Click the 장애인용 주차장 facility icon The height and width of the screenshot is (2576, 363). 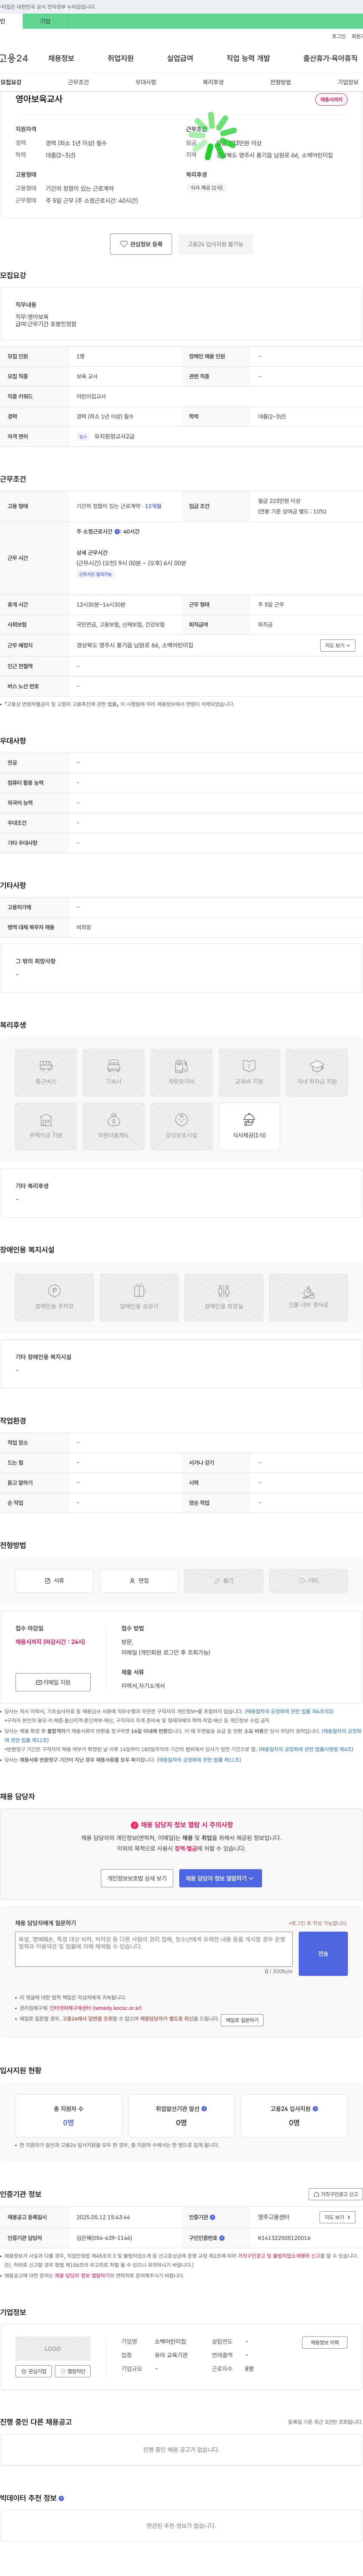click(x=54, y=1297)
